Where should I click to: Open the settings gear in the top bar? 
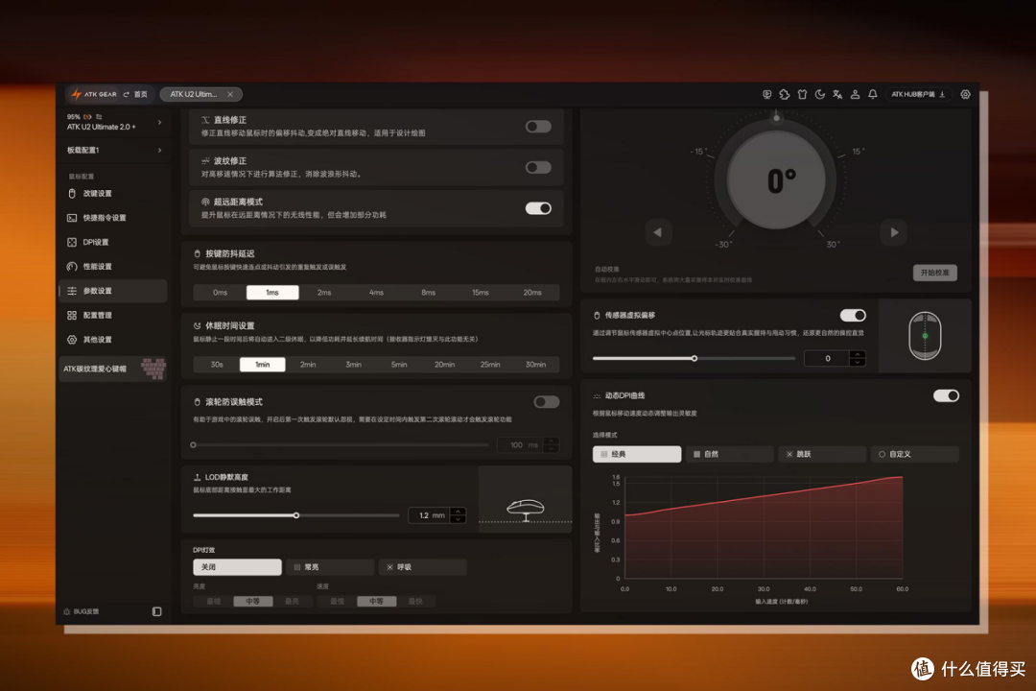[x=965, y=95]
